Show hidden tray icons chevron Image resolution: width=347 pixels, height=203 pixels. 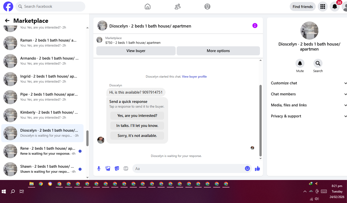[x=305, y=191]
